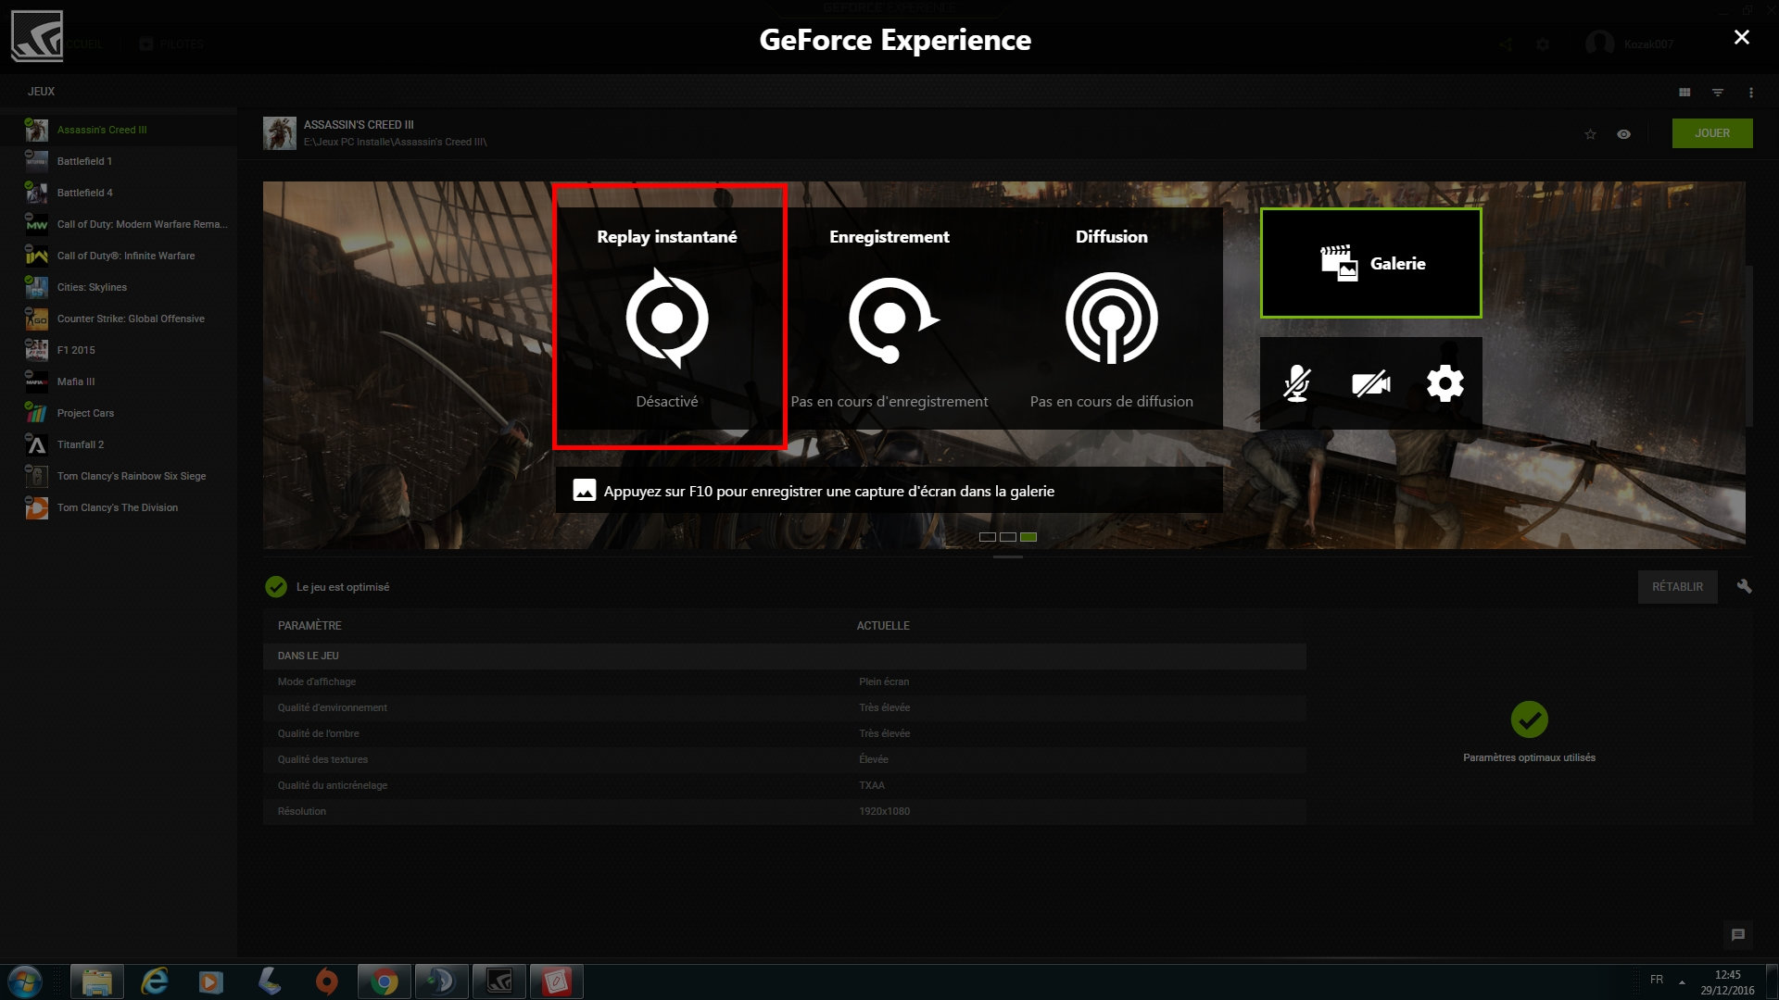Image resolution: width=1779 pixels, height=1000 pixels.
Task: Open the Replay instantané panel
Action: pos(667,318)
